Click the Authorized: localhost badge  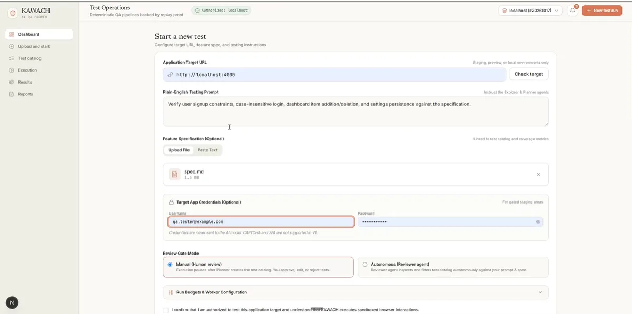point(221,10)
